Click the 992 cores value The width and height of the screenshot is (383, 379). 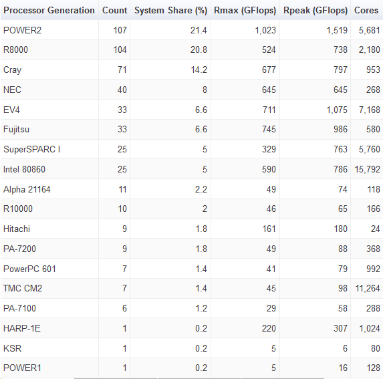tap(373, 269)
